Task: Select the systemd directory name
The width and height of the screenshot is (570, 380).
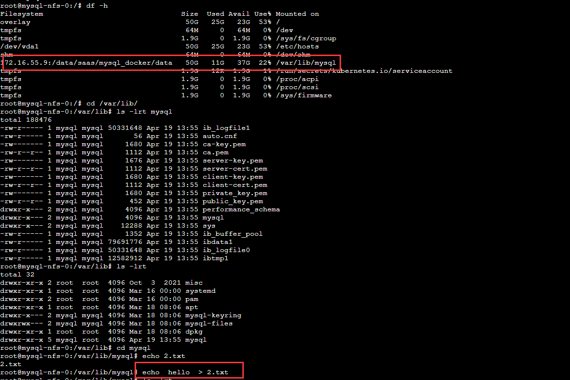Action: tap(200, 291)
